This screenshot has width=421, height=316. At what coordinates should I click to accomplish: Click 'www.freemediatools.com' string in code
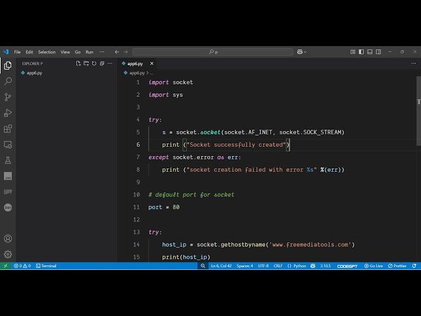(x=310, y=245)
